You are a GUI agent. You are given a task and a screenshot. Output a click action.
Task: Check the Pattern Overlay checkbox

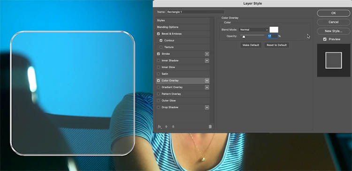pos(159,94)
